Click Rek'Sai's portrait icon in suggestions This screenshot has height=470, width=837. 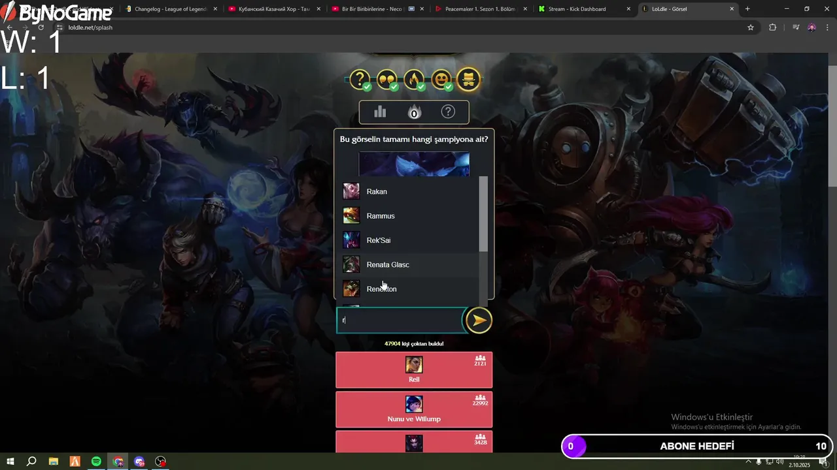coord(351,240)
